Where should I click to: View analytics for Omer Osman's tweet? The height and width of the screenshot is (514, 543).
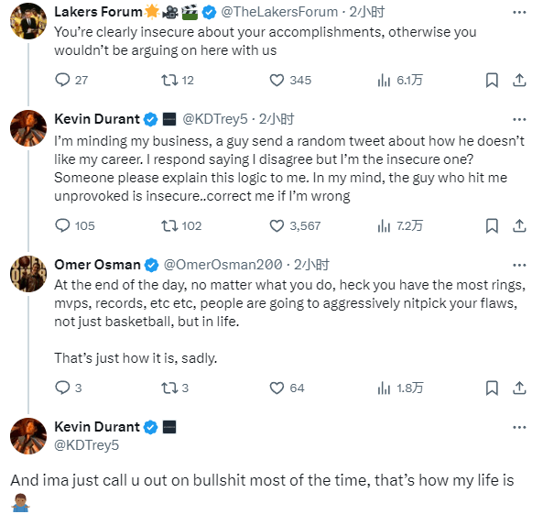point(384,388)
